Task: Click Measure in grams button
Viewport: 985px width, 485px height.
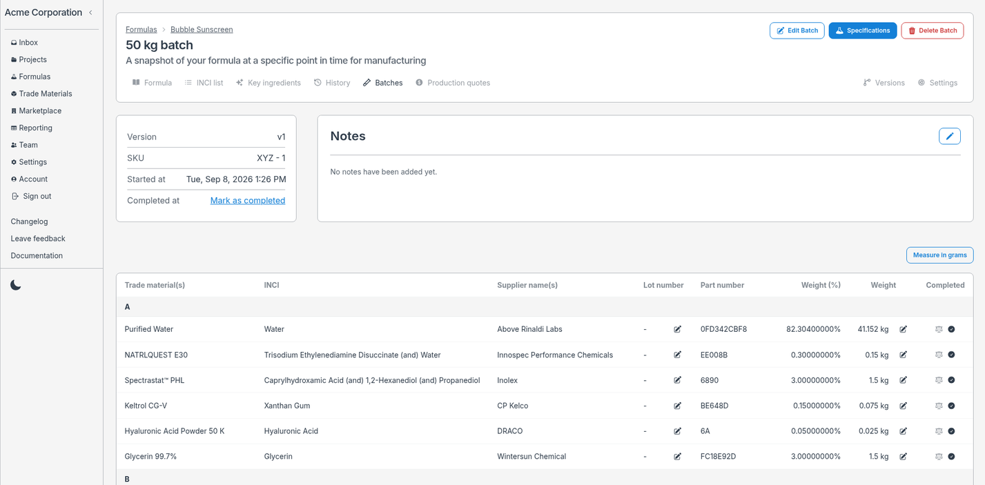Action: pyautogui.click(x=939, y=255)
